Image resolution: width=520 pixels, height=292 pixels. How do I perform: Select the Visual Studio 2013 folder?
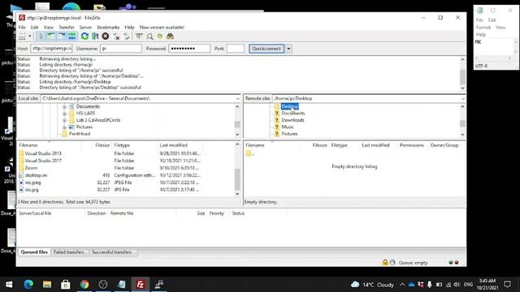pyautogui.click(x=43, y=153)
